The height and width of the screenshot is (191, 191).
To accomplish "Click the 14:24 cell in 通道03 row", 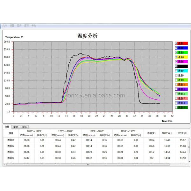I will [x=182, y=152].
